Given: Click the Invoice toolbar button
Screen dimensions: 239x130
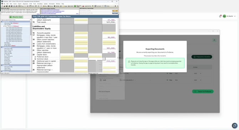Looking at the screenshot, I should pos(71,6).
